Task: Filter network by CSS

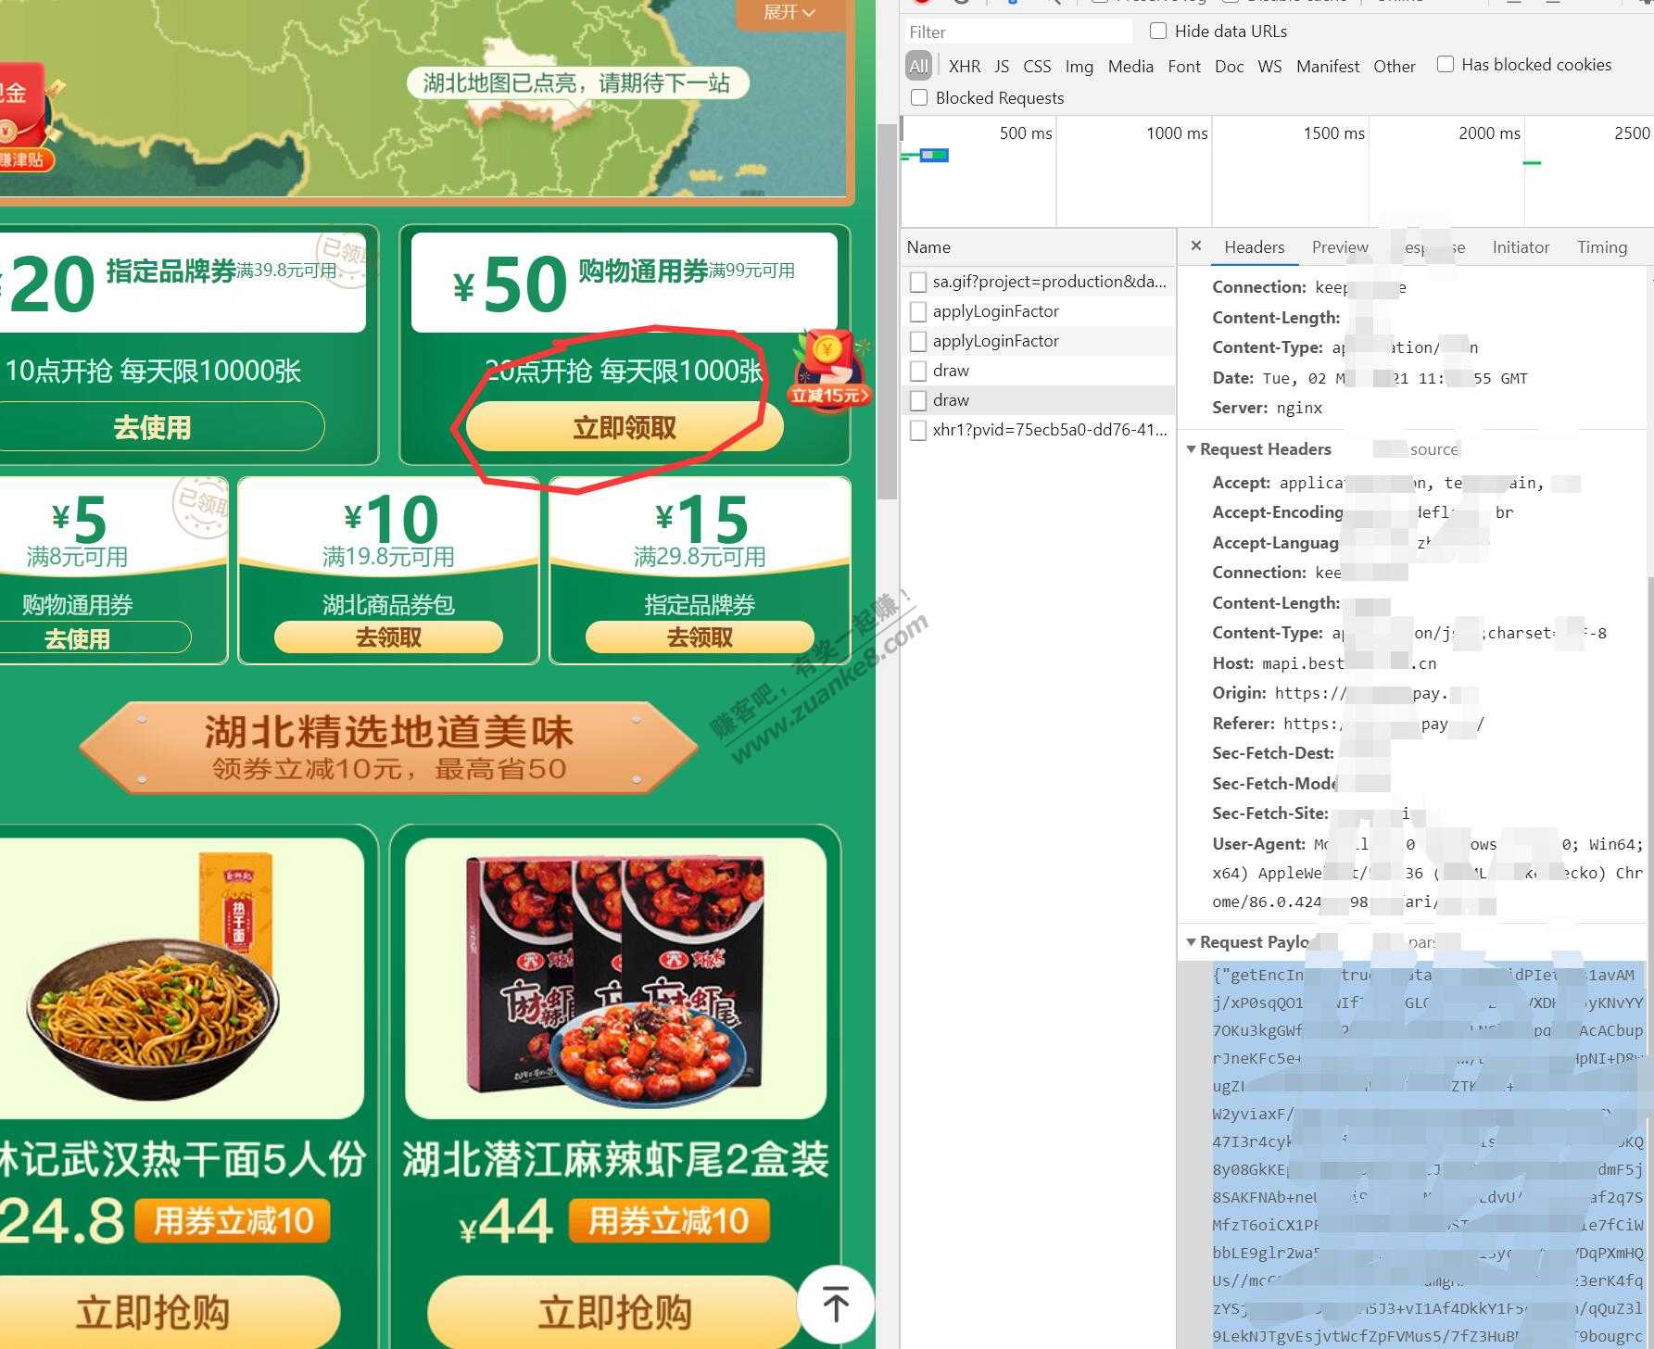Action: pos(1037,66)
